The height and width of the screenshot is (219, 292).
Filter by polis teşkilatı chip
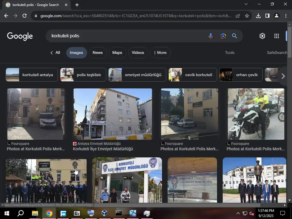(83, 75)
